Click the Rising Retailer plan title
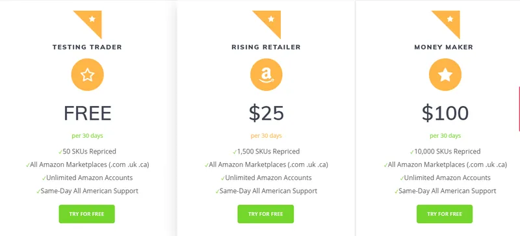Screen dimensions: 520x236 (x=266, y=47)
